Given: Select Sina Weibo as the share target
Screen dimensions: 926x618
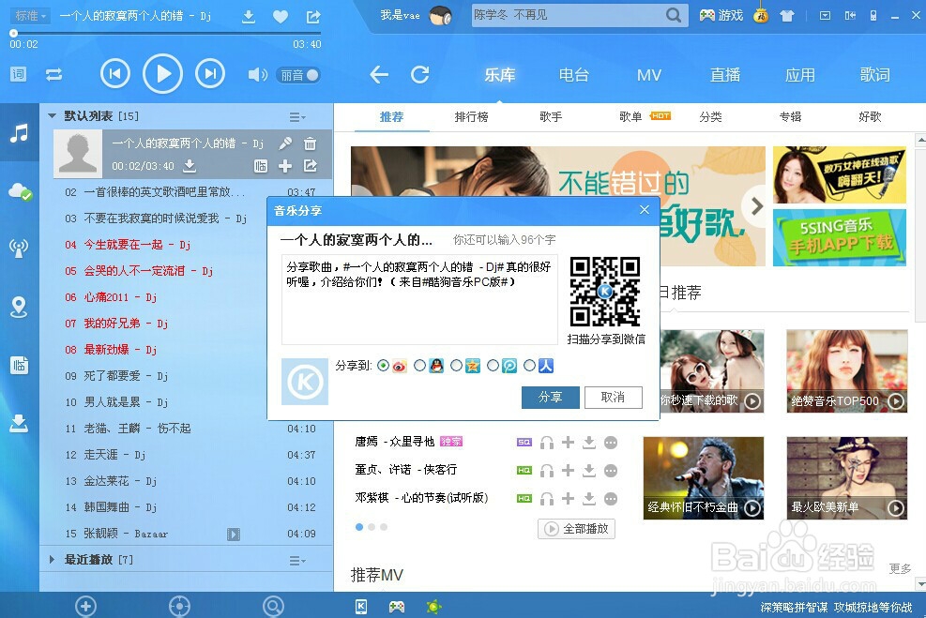Looking at the screenshot, I should pos(384,366).
